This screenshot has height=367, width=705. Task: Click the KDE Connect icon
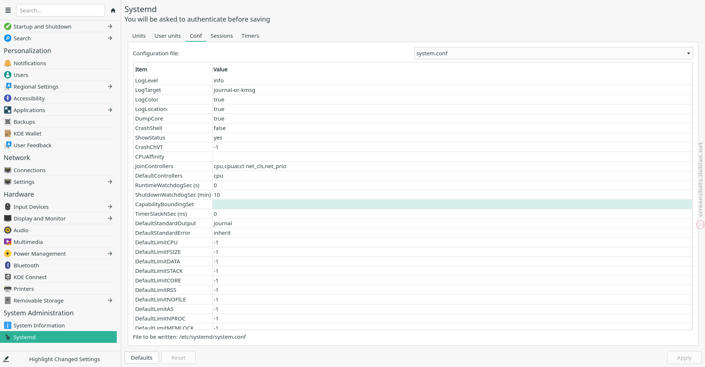8,277
